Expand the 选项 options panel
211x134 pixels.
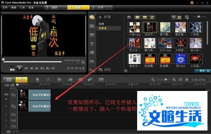tap(203, 71)
